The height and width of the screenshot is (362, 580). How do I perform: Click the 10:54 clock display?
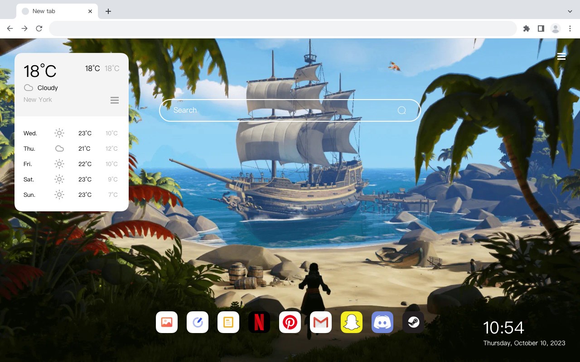(x=503, y=328)
